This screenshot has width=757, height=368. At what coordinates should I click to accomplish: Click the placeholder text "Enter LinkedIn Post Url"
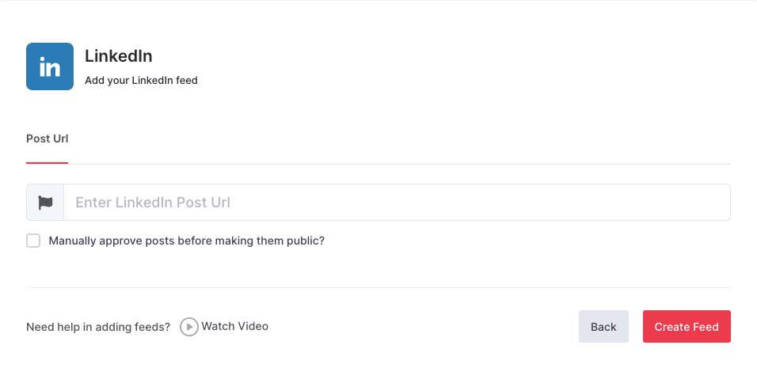[x=153, y=203]
